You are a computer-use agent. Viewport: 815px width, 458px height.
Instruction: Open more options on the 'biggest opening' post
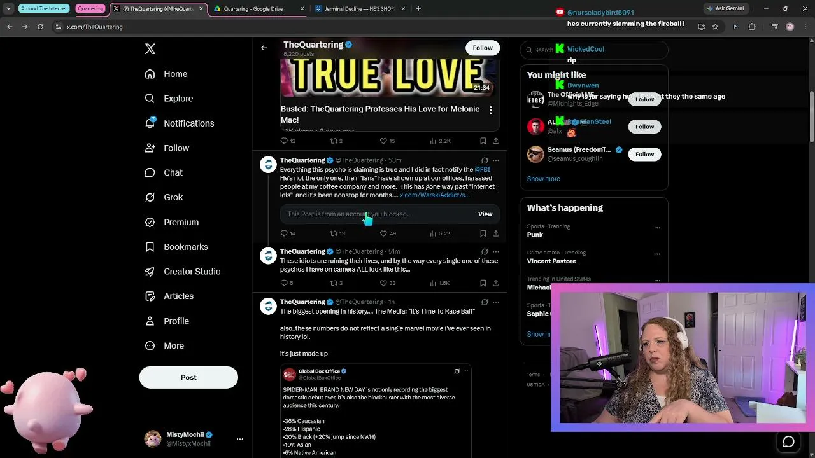coord(496,302)
